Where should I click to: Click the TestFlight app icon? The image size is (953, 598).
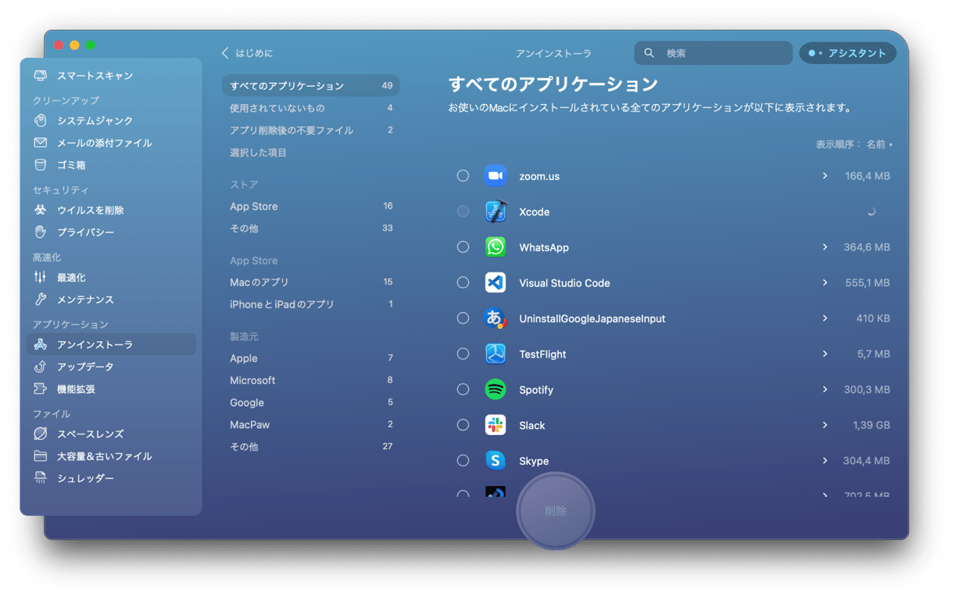point(495,354)
